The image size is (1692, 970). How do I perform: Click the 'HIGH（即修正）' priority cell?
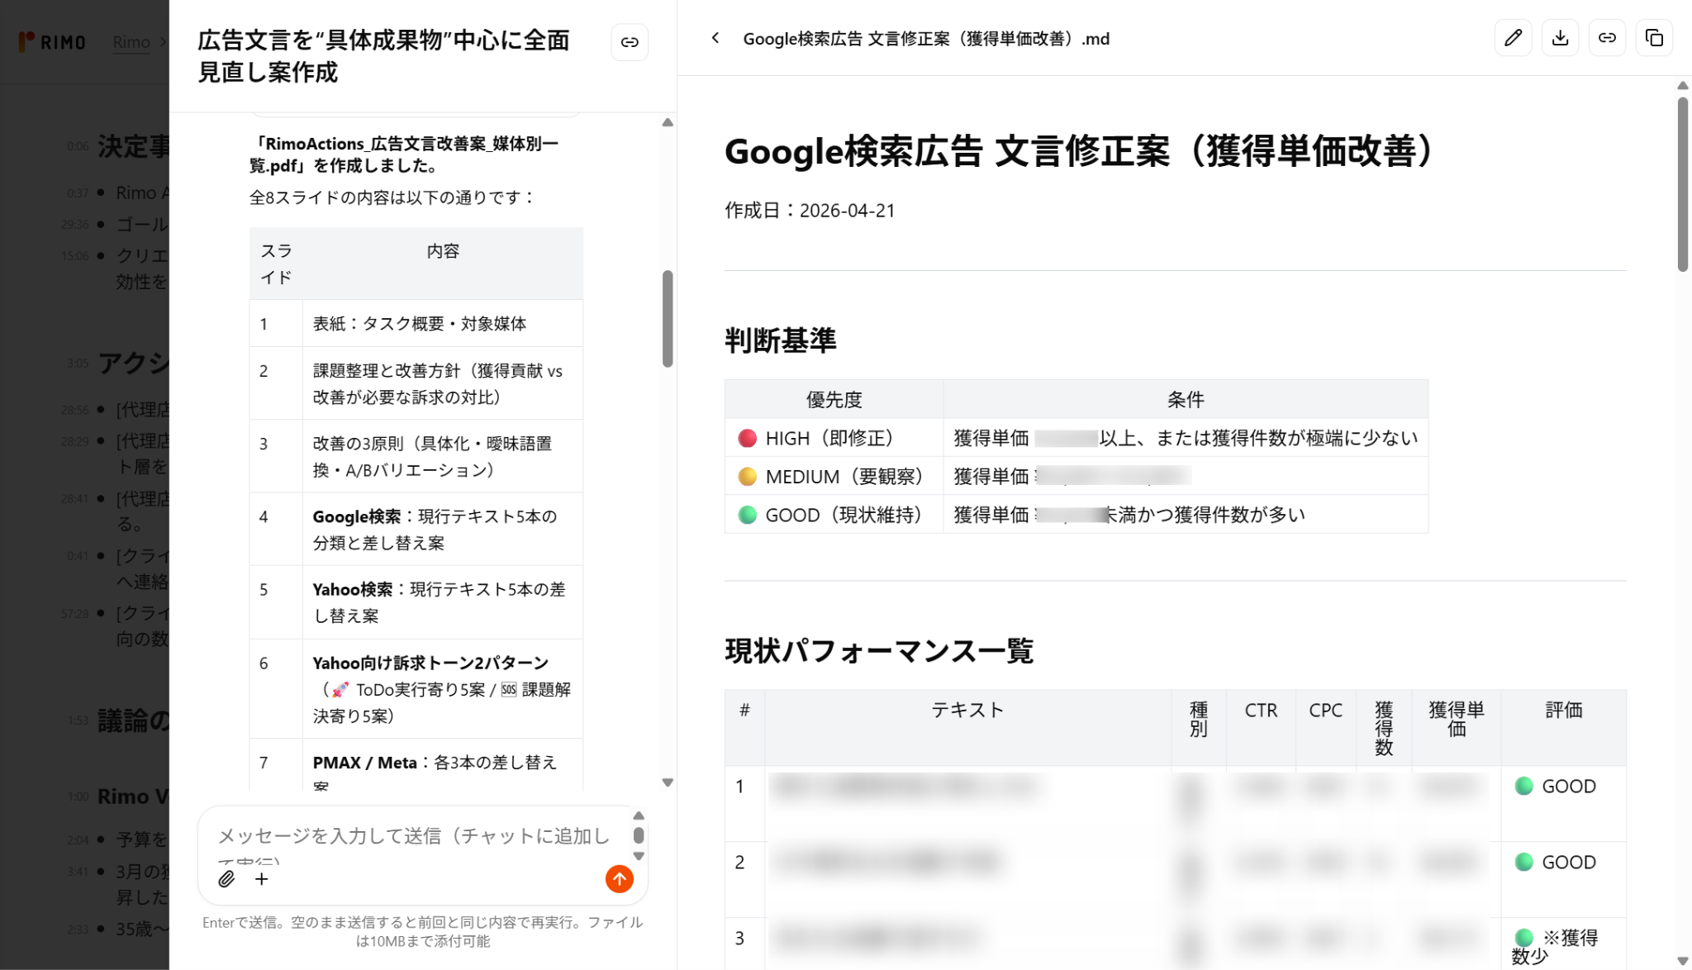coord(834,438)
